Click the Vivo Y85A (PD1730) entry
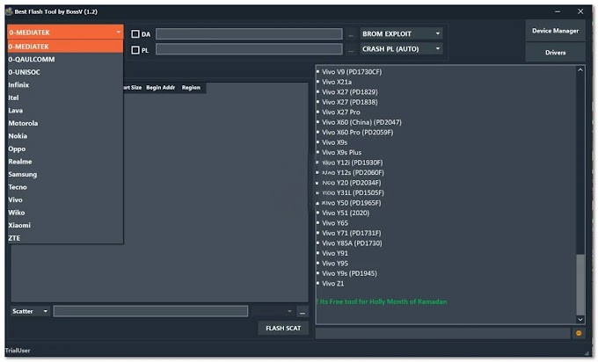The image size is (598, 362). click(352, 243)
